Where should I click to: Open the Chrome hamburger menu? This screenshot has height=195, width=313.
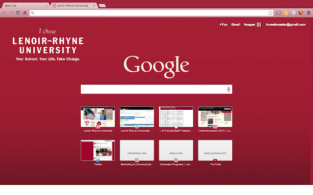(x=309, y=13)
